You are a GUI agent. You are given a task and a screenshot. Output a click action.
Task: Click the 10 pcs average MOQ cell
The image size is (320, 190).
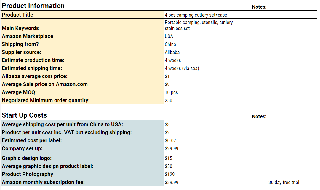tap(207, 92)
